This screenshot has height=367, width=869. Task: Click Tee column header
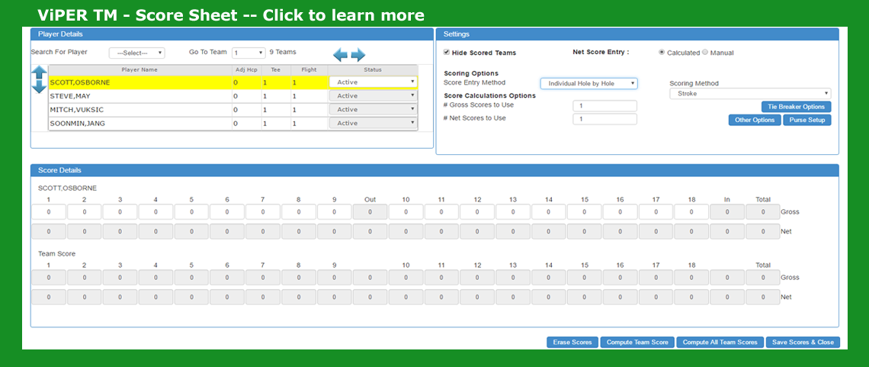point(276,70)
